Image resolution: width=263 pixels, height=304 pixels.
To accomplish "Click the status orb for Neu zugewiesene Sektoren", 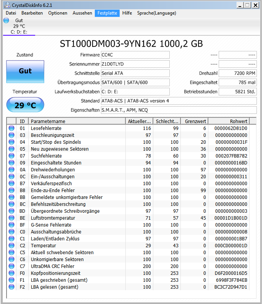I will [x=11, y=149].
